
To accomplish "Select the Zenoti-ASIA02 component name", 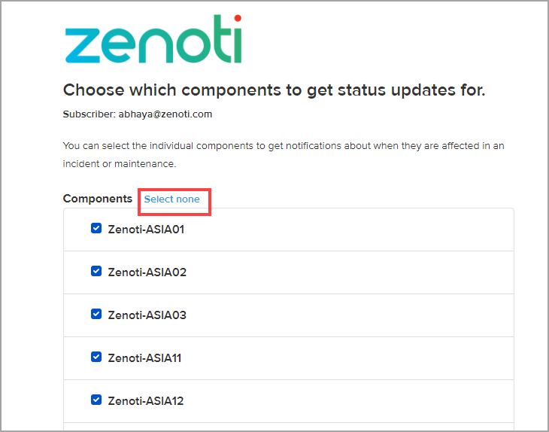I will click(147, 272).
